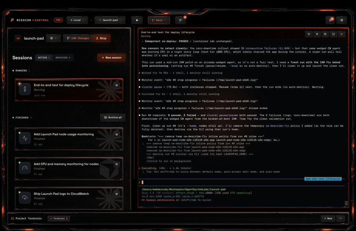Click the Project Terminals label
The height and width of the screenshot is (231, 356).
(26, 219)
